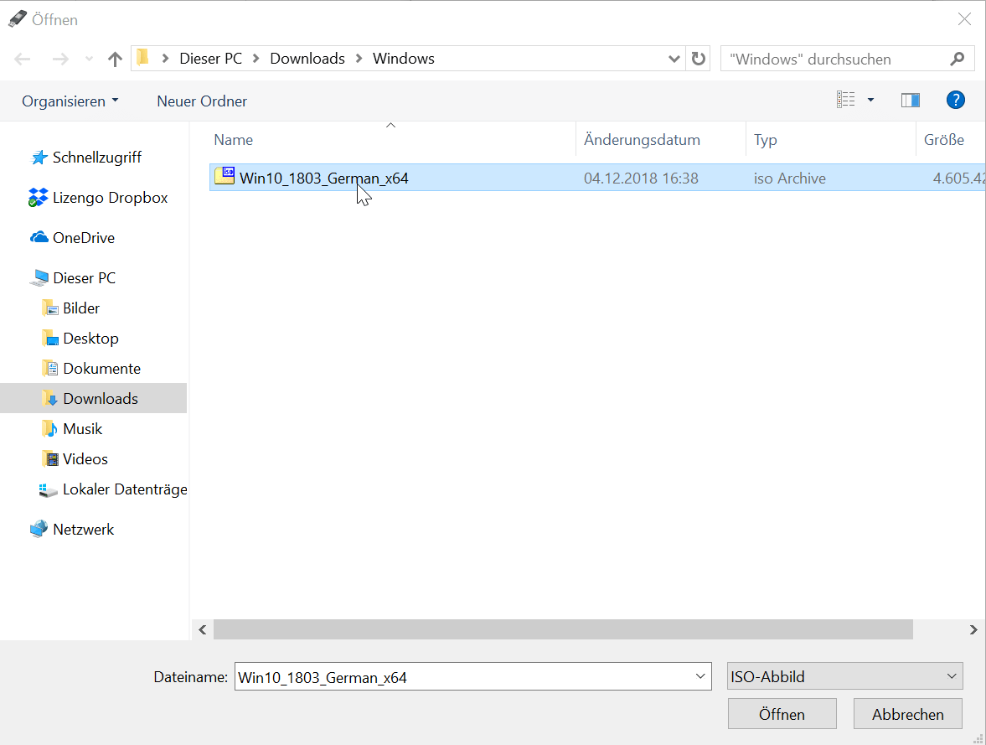Click the Desktop folder icon

(50, 338)
